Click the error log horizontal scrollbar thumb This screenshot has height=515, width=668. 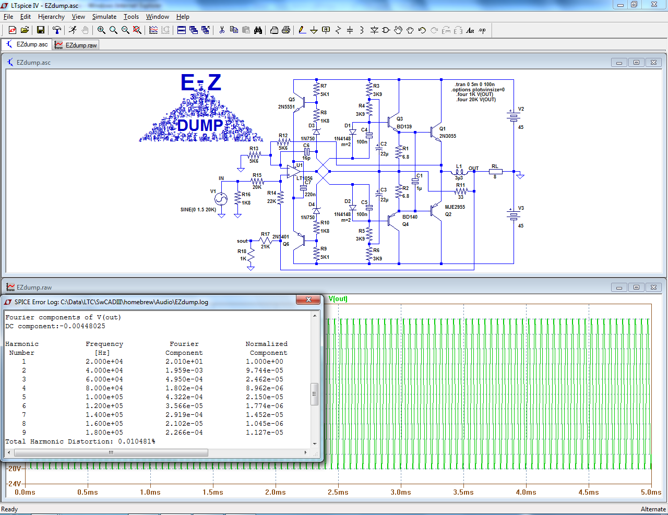click(x=111, y=452)
